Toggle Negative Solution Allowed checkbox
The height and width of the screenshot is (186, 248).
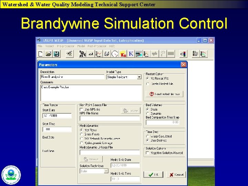pos(147,153)
